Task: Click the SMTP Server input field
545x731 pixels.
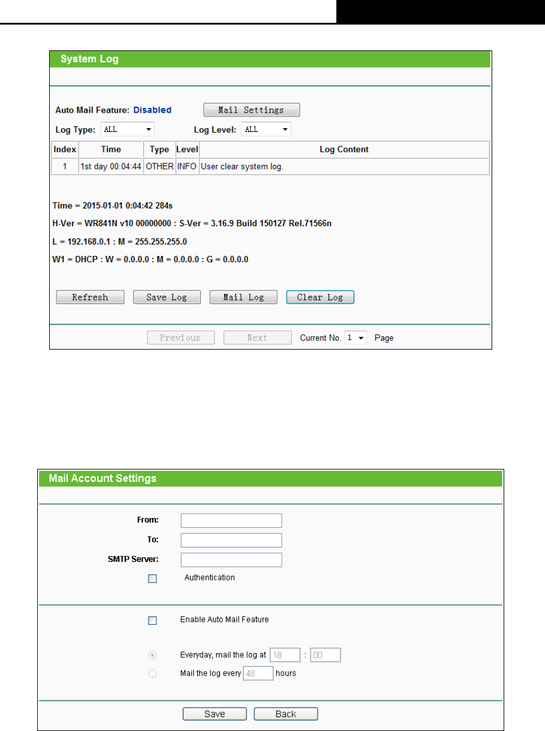Action: click(231, 560)
